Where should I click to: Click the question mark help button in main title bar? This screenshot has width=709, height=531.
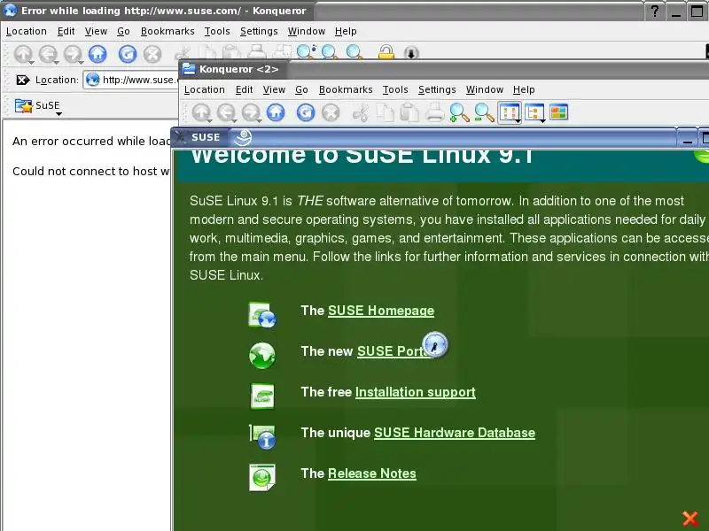click(655, 11)
